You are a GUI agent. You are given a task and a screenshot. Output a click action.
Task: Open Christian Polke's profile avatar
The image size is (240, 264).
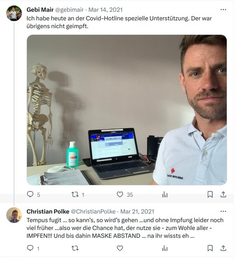pyautogui.click(x=14, y=215)
